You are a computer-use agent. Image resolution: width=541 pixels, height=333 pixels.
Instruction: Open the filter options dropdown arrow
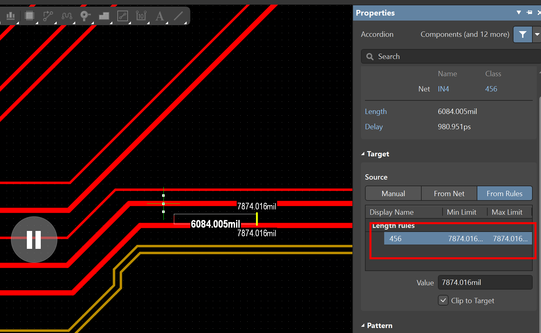click(537, 34)
